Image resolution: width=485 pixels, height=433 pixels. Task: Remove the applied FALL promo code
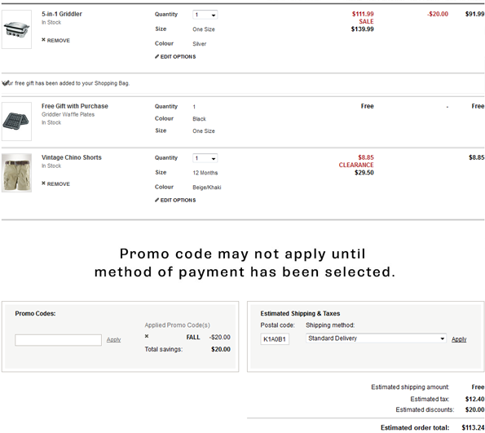[147, 336]
